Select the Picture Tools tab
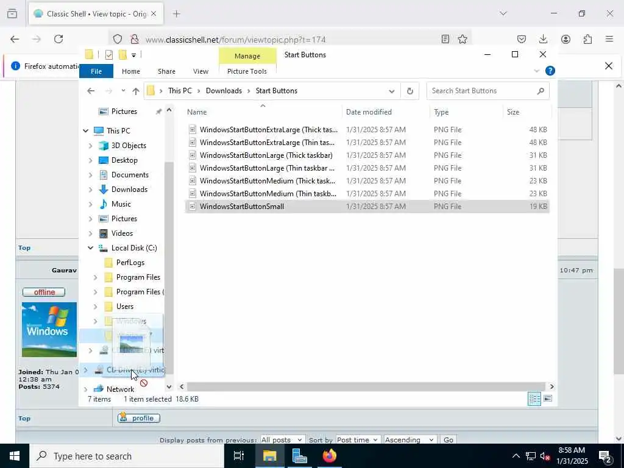624x468 pixels. pyautogui.click(x=247, y=71)
